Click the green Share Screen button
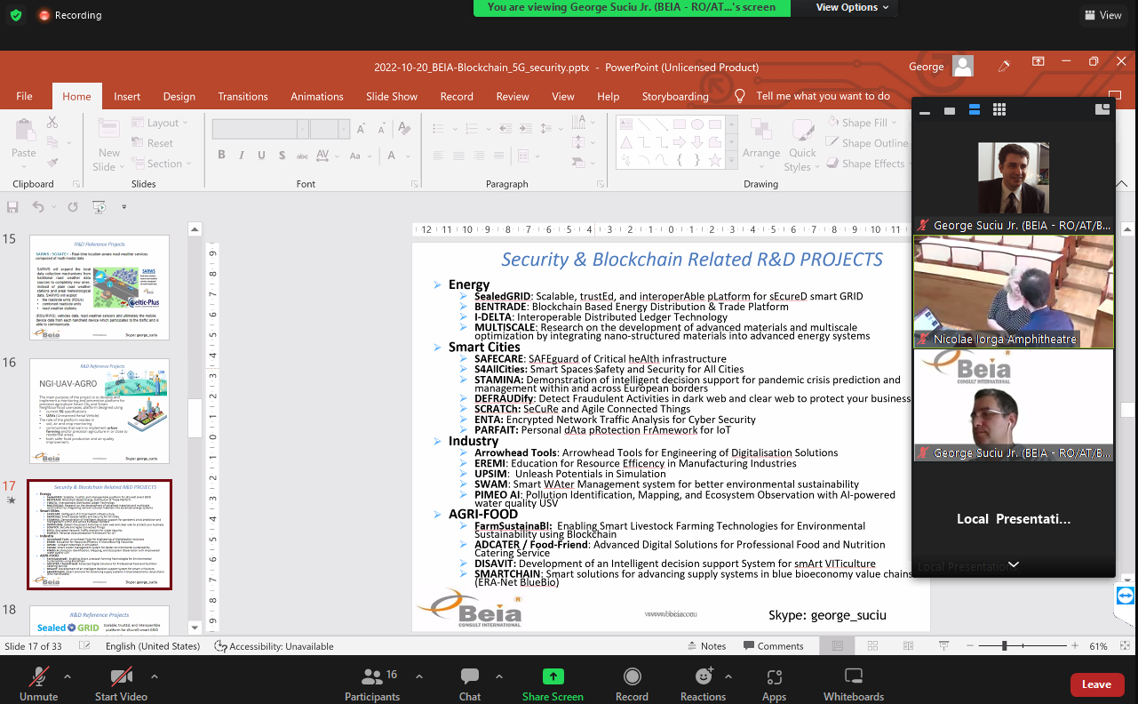This screenshot has width=1138, height=704. click(x=553, y=683)
